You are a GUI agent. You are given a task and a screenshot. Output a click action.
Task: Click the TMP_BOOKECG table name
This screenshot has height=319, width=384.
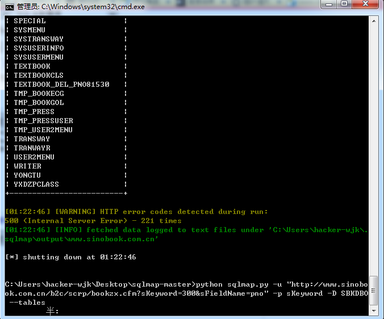pos(39,94)
